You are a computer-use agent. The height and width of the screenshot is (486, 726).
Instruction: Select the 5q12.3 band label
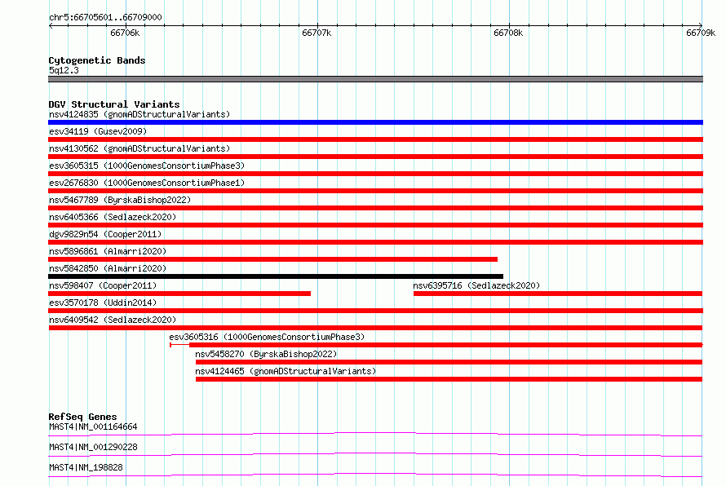pyautogui.click(x=64, y=70)
